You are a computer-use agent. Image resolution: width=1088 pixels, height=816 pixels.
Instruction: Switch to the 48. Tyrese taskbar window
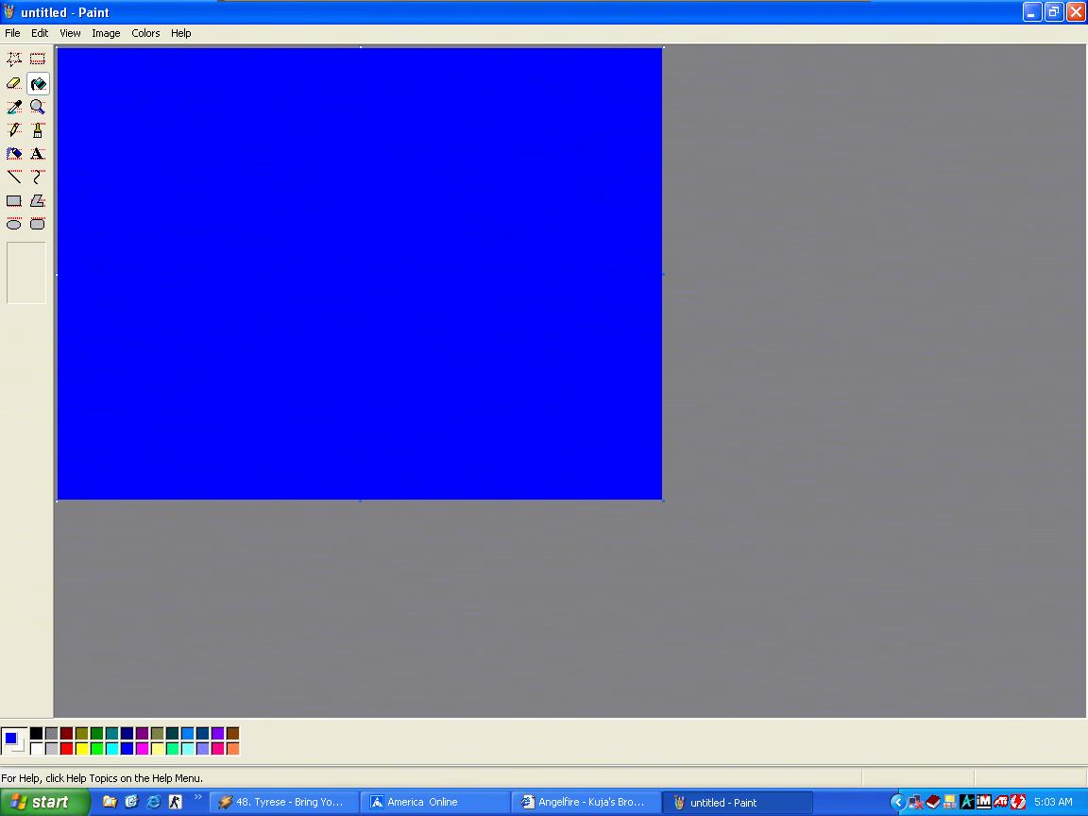283,802
